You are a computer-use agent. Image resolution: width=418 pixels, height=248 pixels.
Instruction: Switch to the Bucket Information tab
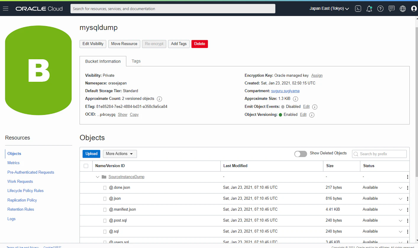[103, 61]
